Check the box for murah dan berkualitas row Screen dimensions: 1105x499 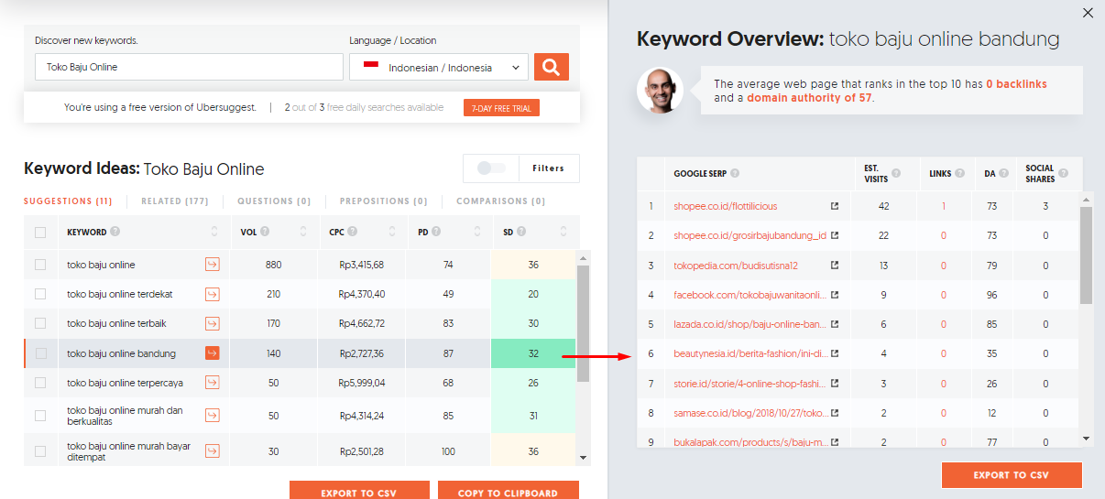click(40, 416)
